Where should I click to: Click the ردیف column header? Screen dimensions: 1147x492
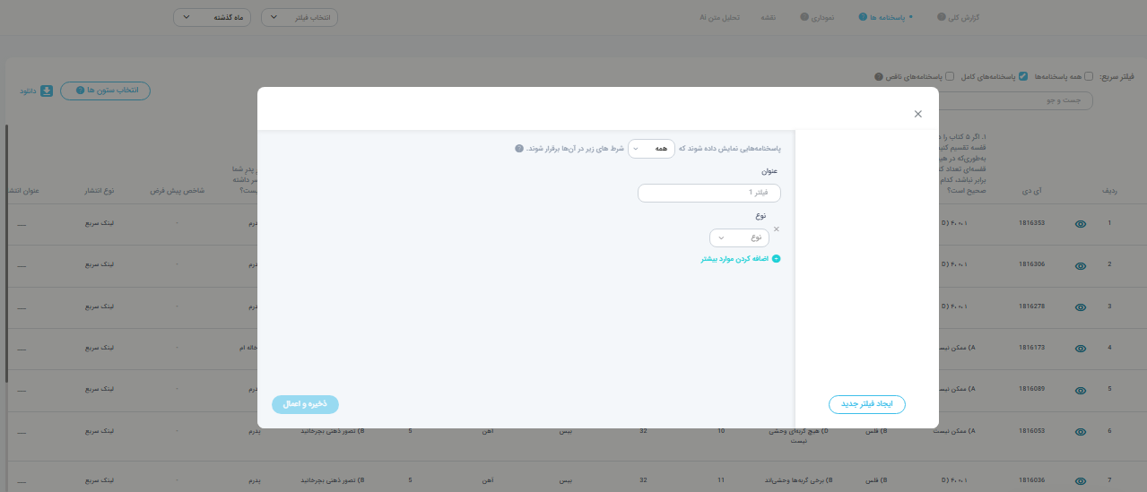pyautogui.click(x=1109, y=191)
